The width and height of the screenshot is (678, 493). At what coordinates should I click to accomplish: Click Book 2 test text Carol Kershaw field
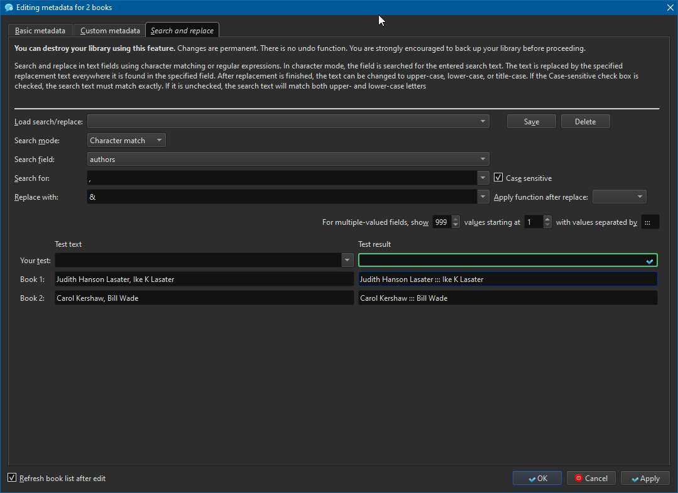point(204,298)
